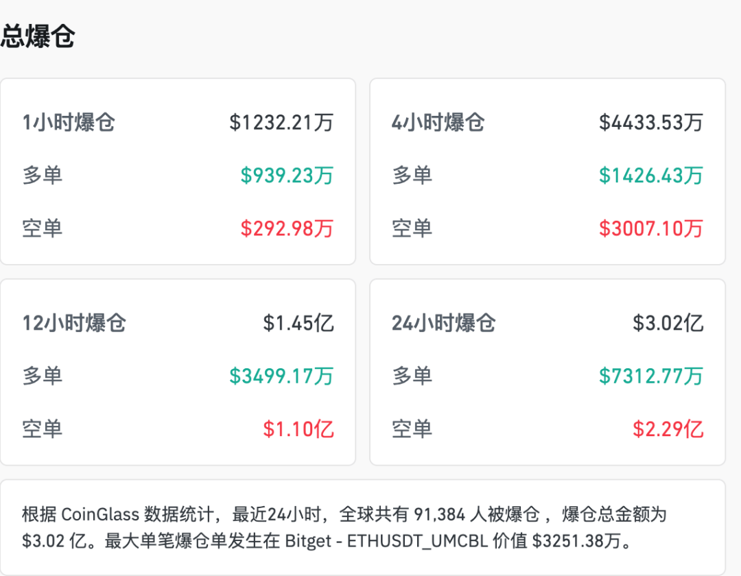Viewport: 741px width, 576px height.
Task: Click the red short value $2.29亿
Action: tap(668, 429)
